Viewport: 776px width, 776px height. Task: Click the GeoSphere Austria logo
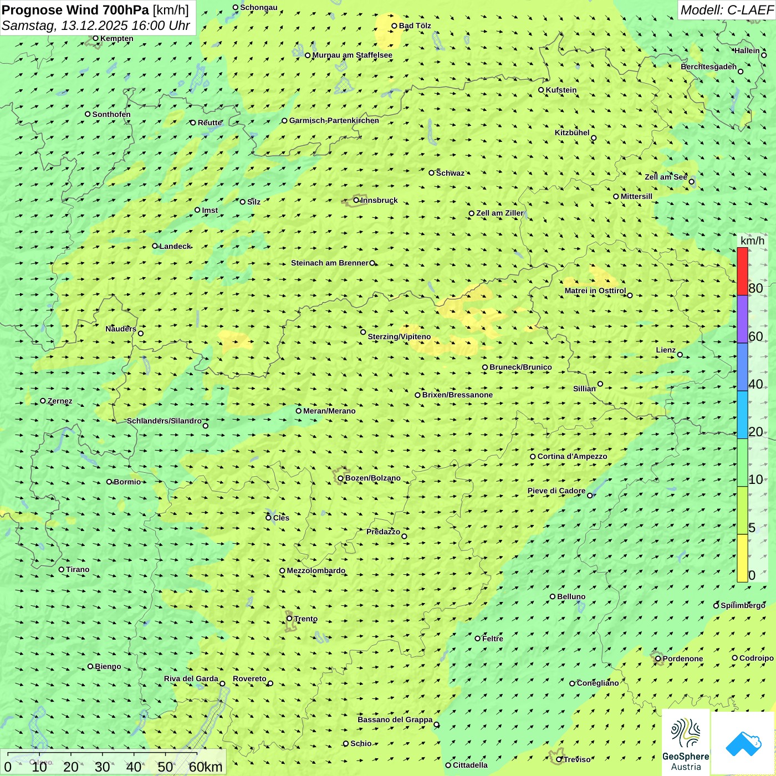(686, 743)
